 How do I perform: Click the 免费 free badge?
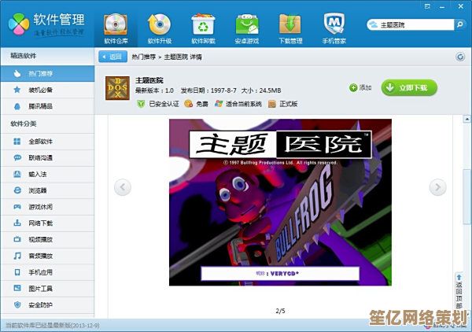click(196, 104)
